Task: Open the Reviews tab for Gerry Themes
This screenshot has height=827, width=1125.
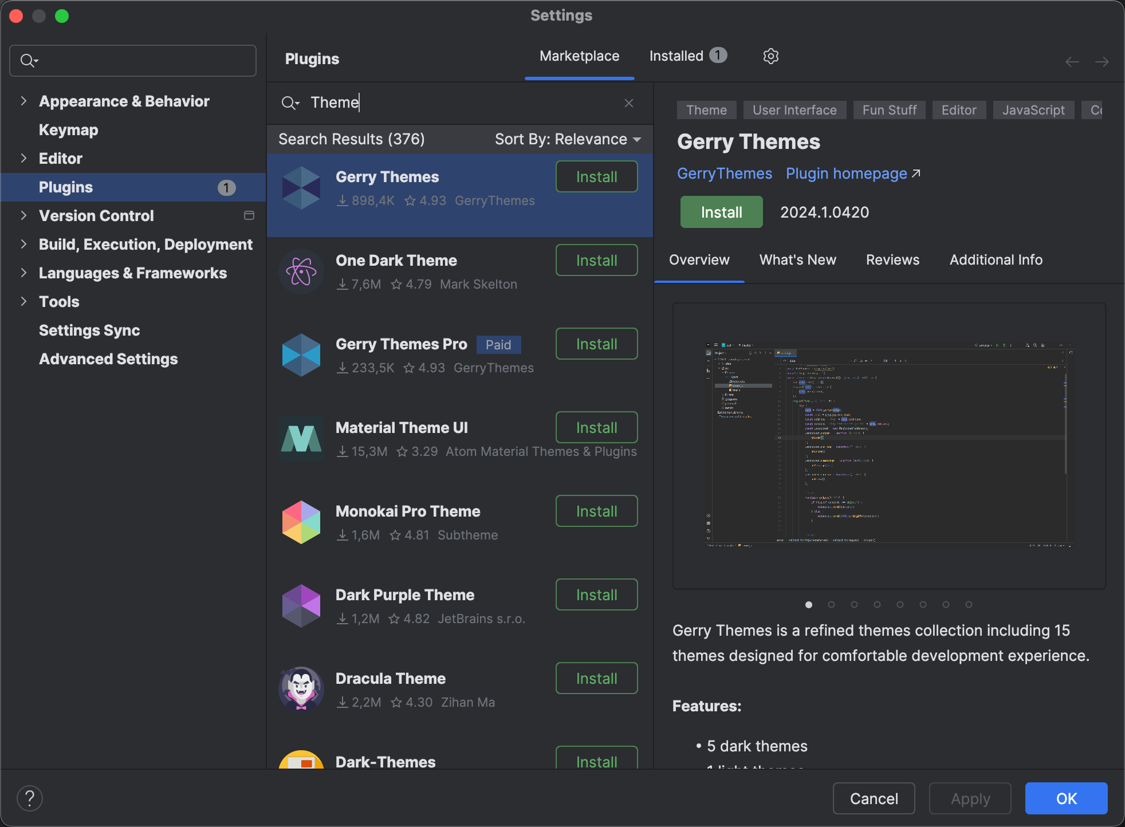Action: click(892, 259)
